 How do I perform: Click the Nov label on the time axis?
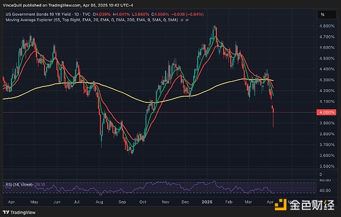(x=165, y=202)
